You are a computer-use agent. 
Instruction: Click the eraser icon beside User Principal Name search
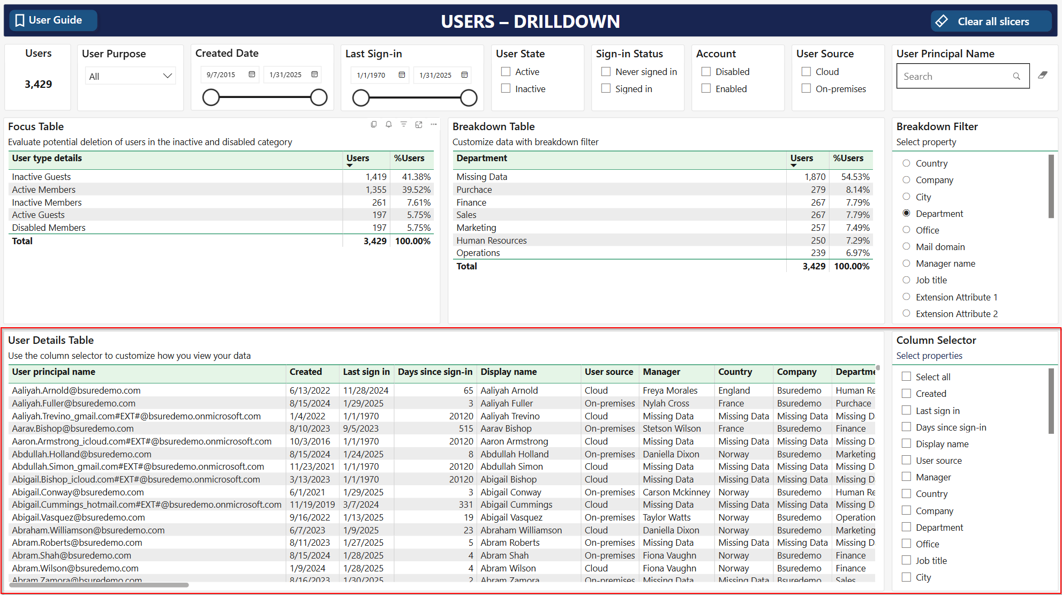pos(1042,76)
